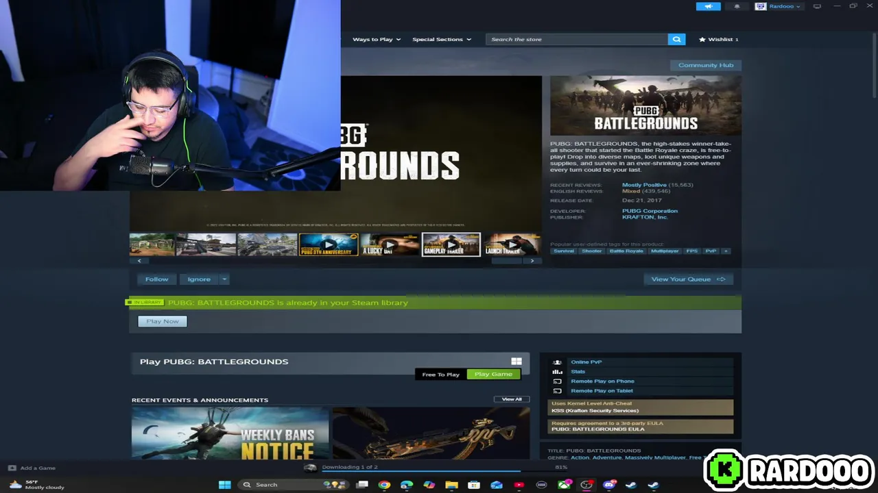
Task: Click the Play Now button
Action: tap(163, 321)
